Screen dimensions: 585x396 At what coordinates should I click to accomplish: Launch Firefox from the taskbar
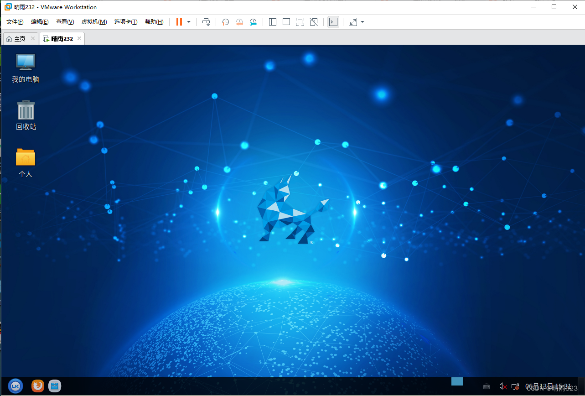pos(38,386)
